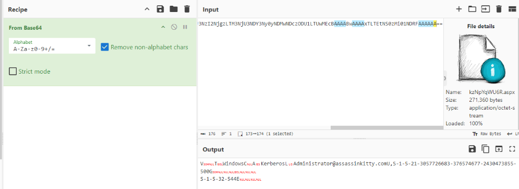
Task: Click the Recipe panel heading
Action: tap(18, 9)
